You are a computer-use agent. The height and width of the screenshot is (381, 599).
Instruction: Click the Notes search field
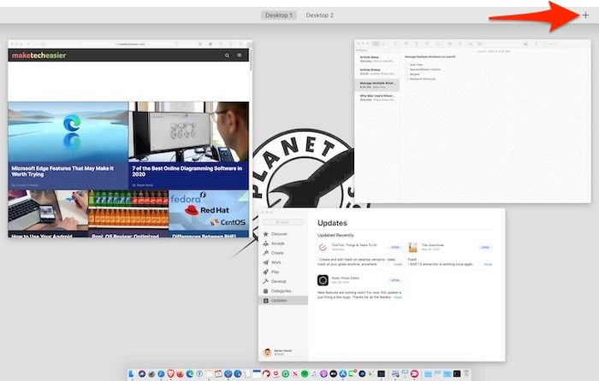click(x=566, y=44)
